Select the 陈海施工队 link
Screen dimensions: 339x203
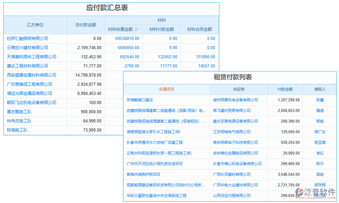(x=16, y=130)
